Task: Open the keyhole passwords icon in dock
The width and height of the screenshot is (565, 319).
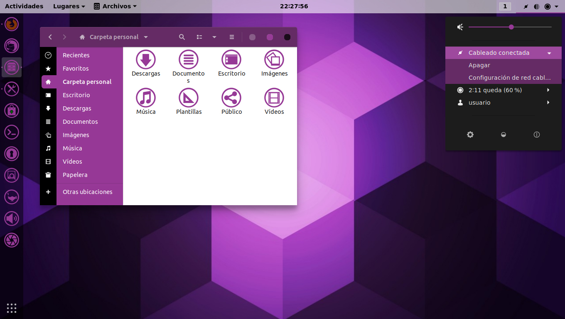Action: pyautogui.click(x=12, y=154)
